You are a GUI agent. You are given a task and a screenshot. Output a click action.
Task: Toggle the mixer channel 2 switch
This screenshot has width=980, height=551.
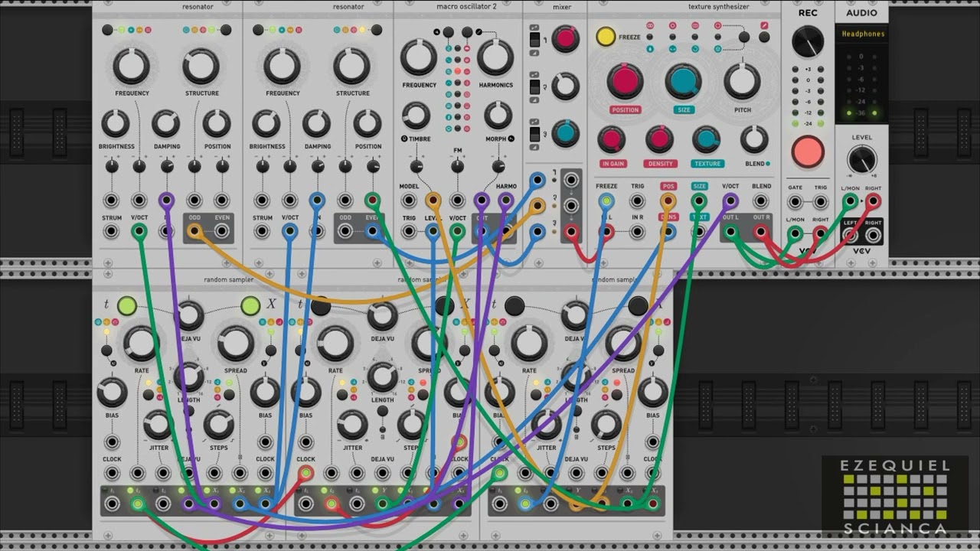coord(534,86)
